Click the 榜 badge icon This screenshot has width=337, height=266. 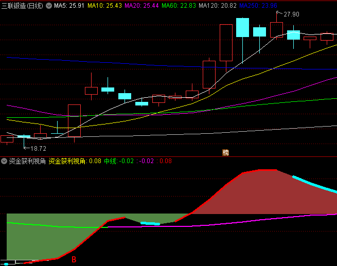click(x=225, y=153)
